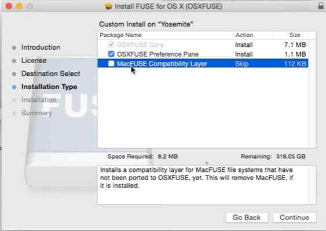This screenshot has height=231, width=326.
Task: Click the installer package icon in title
Action: (108, 6)
